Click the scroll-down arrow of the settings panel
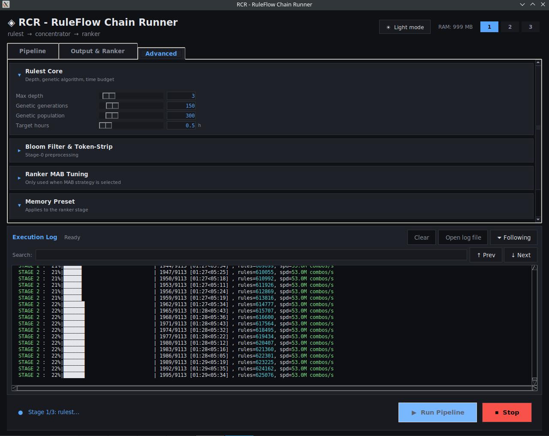549x436 pixels. tap(538, 220)
